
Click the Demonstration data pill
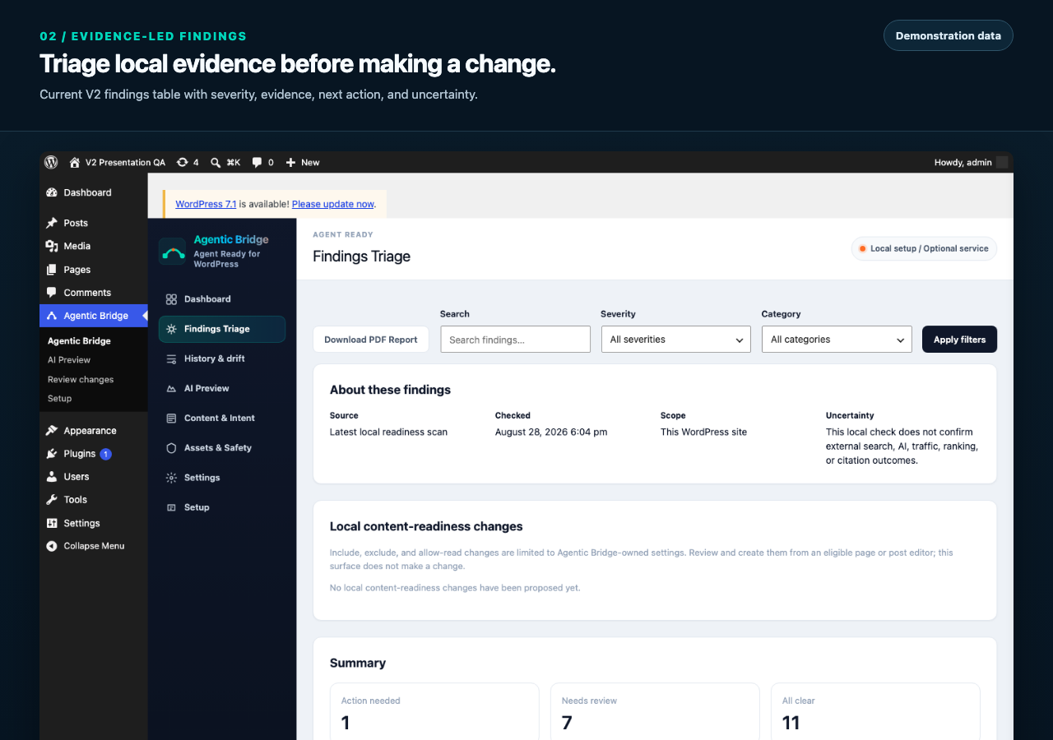coord(949,35)
